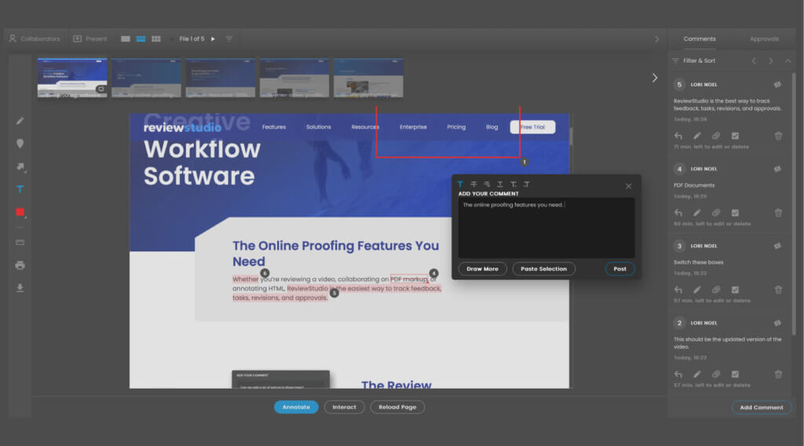Select the first file thumbnail
The image size is (804, 446).
point(72,78)
